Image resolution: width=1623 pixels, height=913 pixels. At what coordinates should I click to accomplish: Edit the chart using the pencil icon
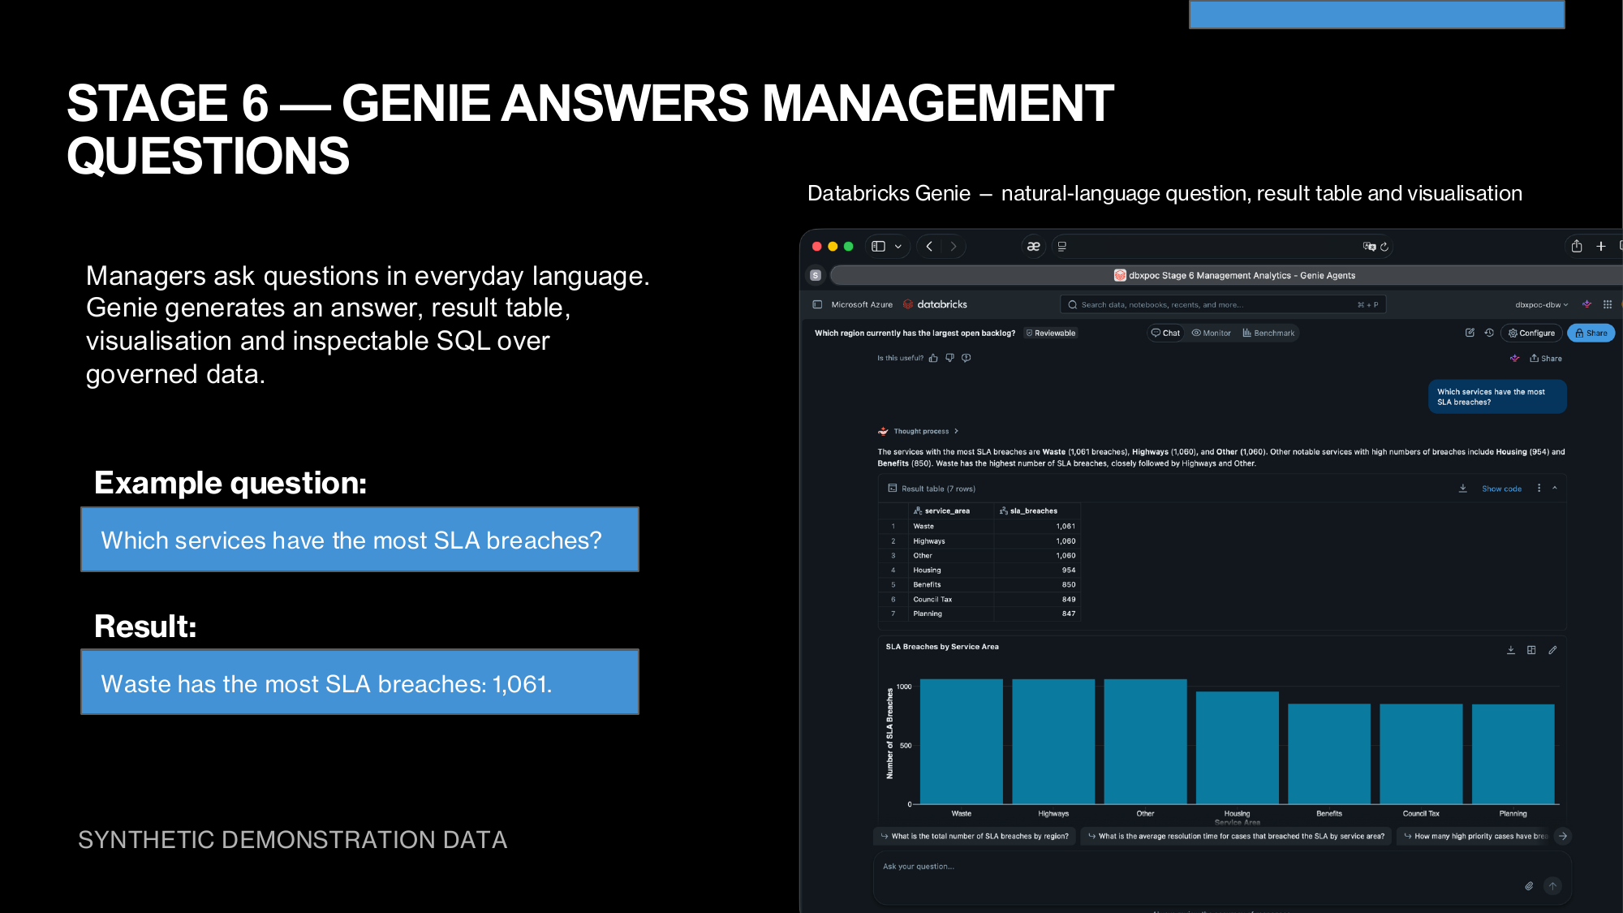1552,650
